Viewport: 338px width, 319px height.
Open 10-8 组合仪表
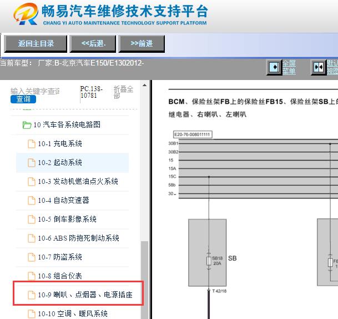coord(60,276)
